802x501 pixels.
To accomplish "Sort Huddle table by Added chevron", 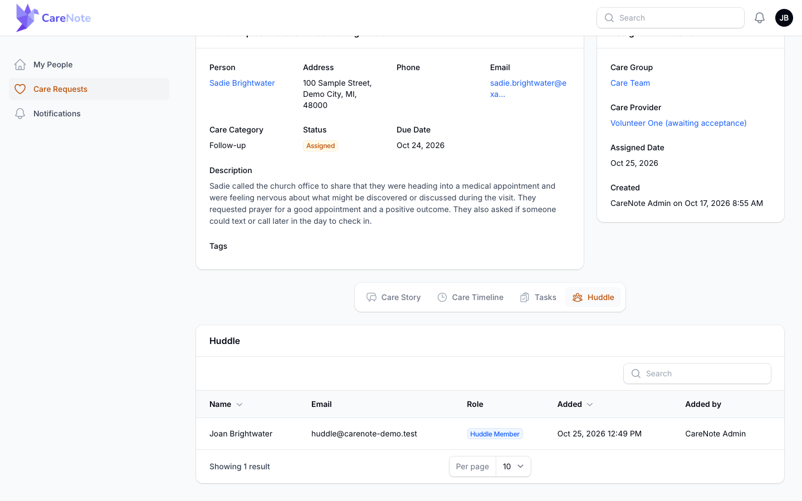I will click(590, 405).
